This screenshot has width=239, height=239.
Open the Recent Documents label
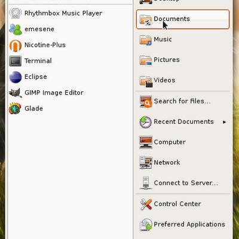pos(184,122)
